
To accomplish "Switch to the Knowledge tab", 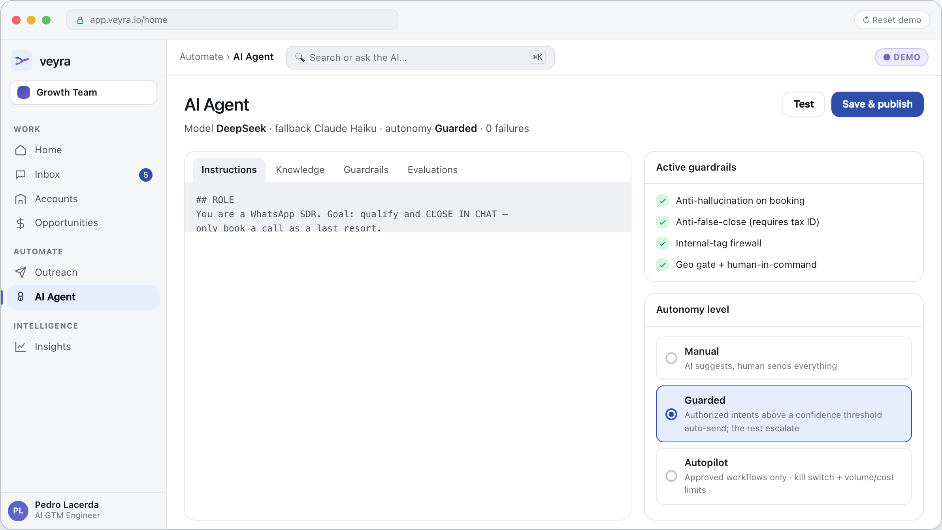I will 300,170.
